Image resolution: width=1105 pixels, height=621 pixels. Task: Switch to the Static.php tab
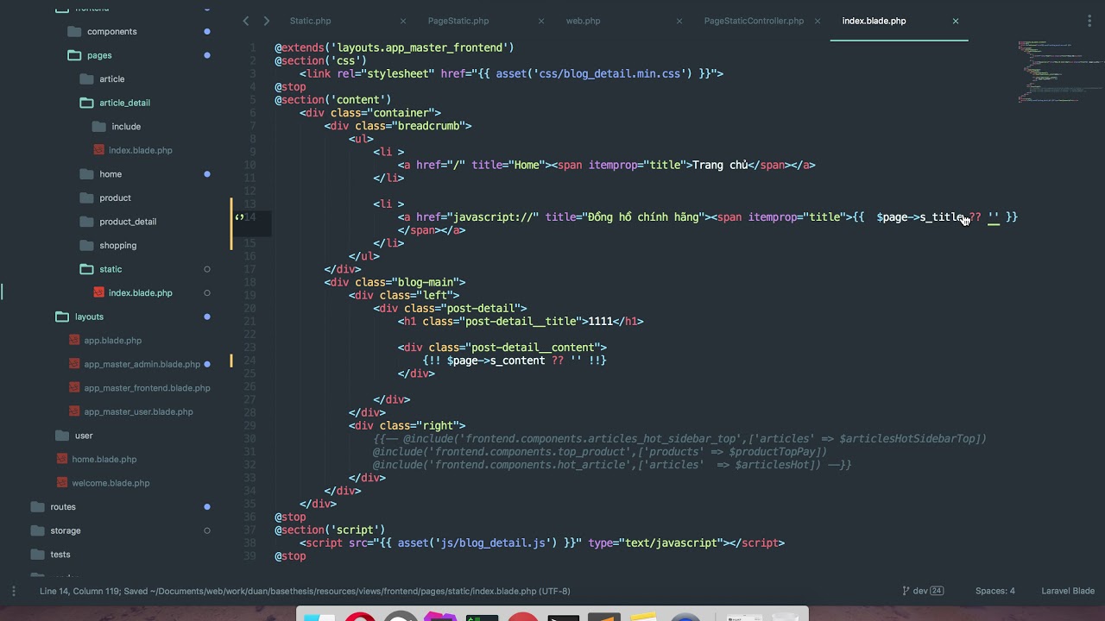coord(311,21)
